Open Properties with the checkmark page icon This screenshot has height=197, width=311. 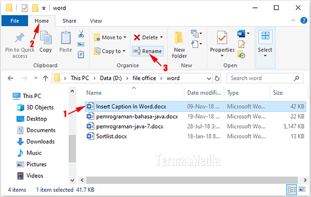[222, 37]
